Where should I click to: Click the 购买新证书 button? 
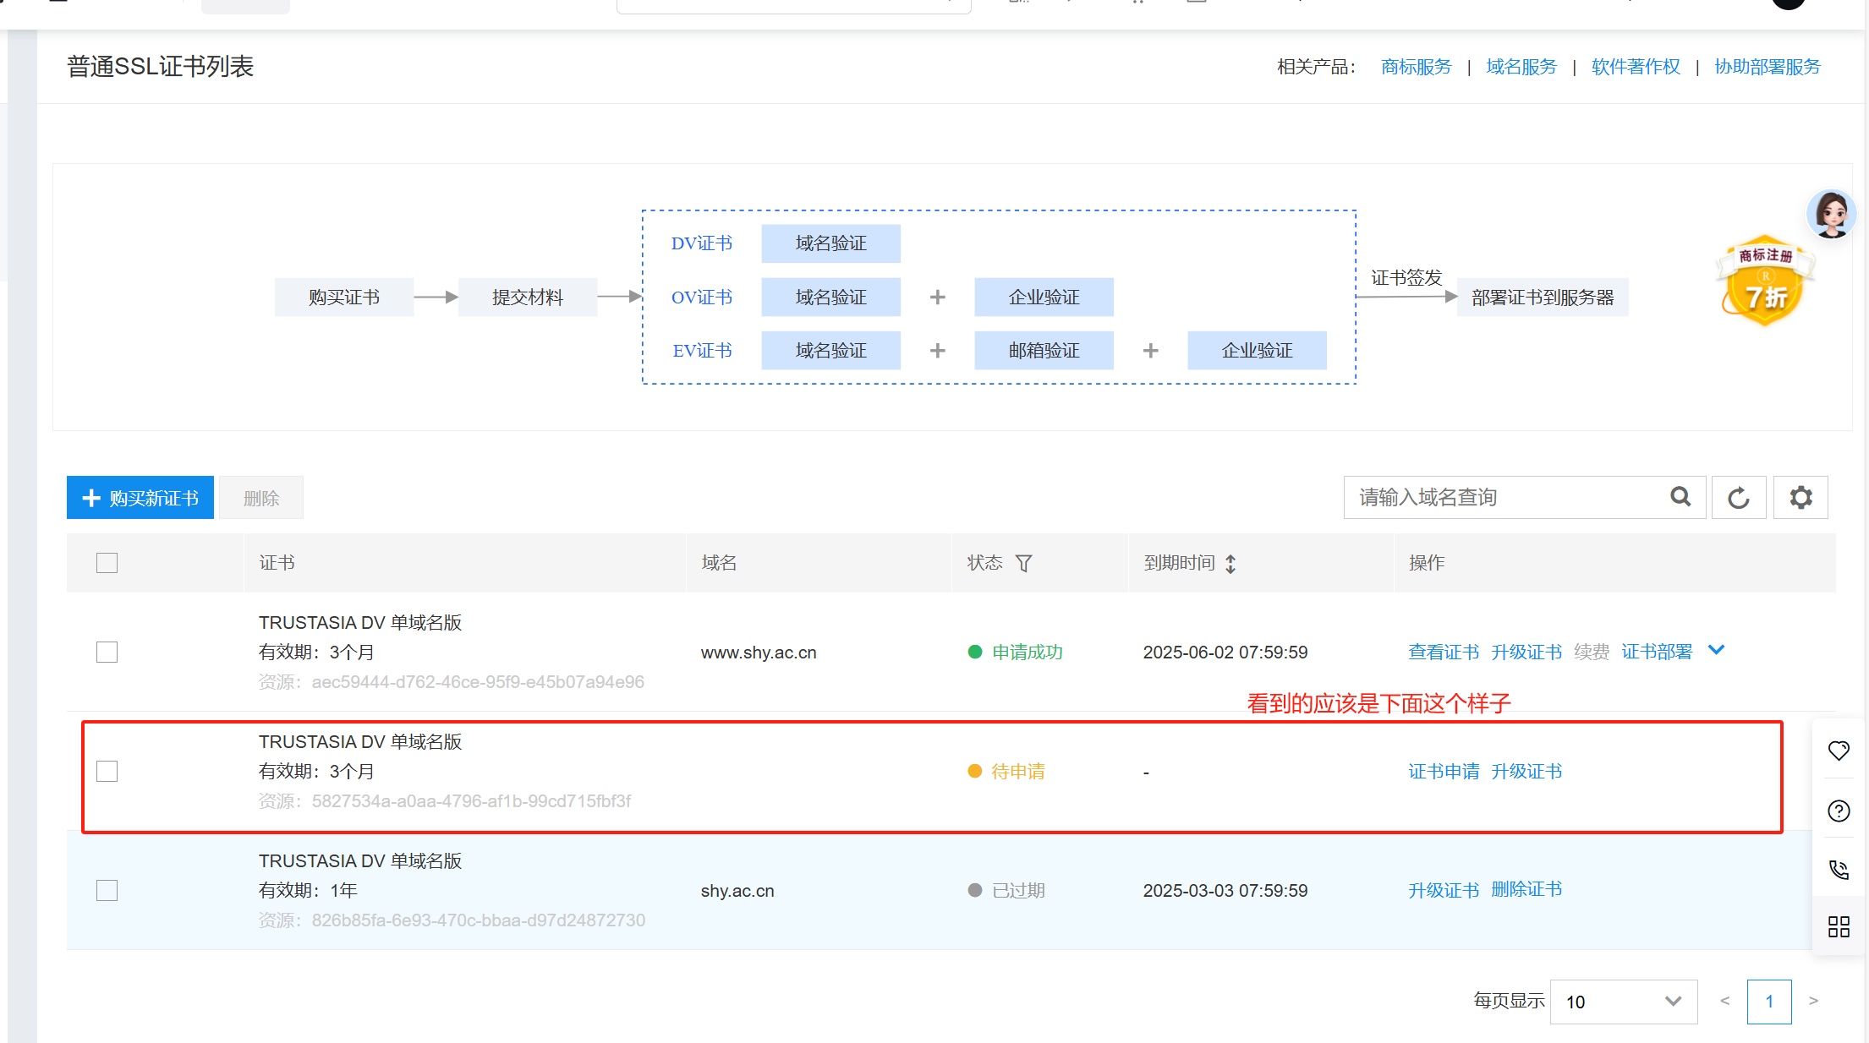(140, 498)
